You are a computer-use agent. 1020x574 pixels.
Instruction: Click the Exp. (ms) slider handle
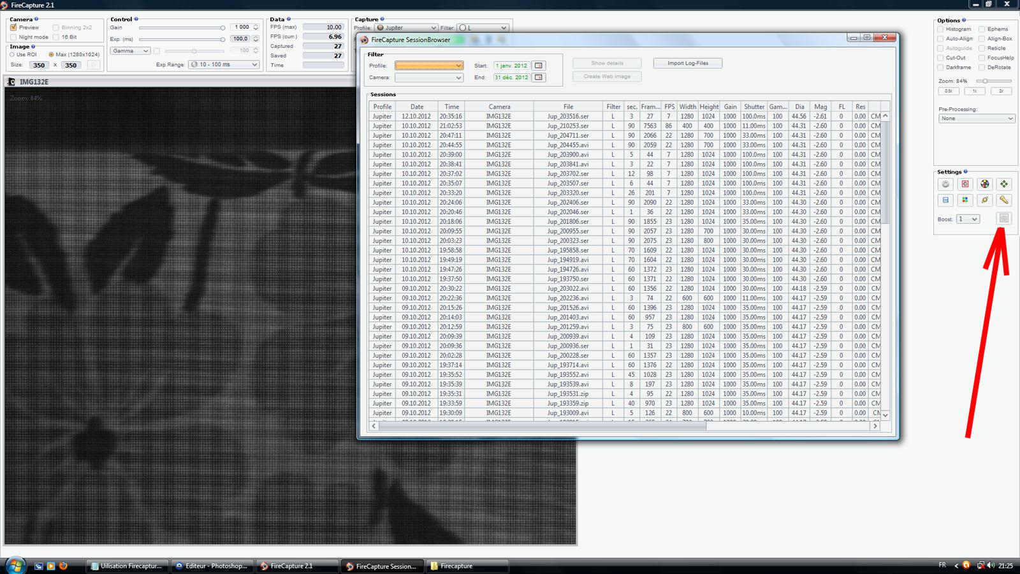[x=222, y=39]
